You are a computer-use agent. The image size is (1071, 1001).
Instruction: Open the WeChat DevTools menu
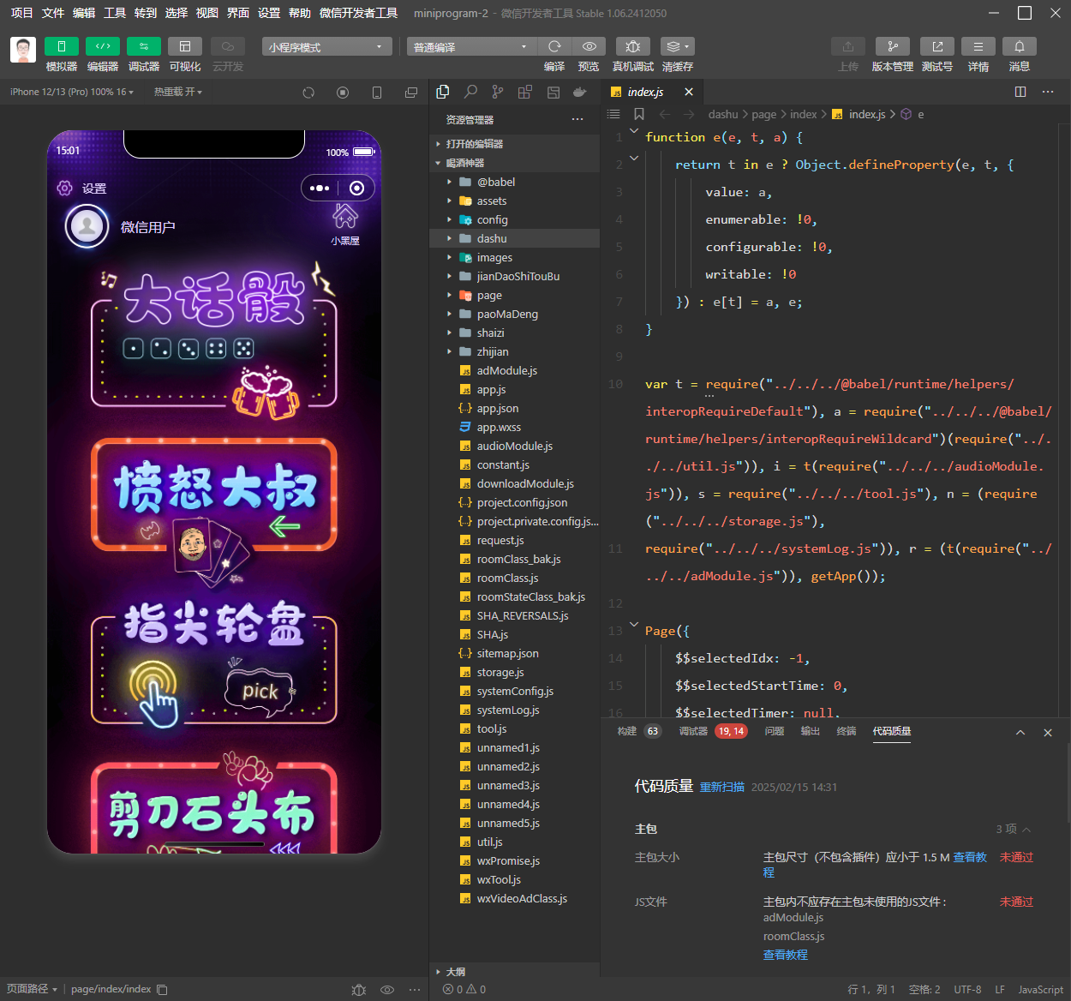click(358, 13)
